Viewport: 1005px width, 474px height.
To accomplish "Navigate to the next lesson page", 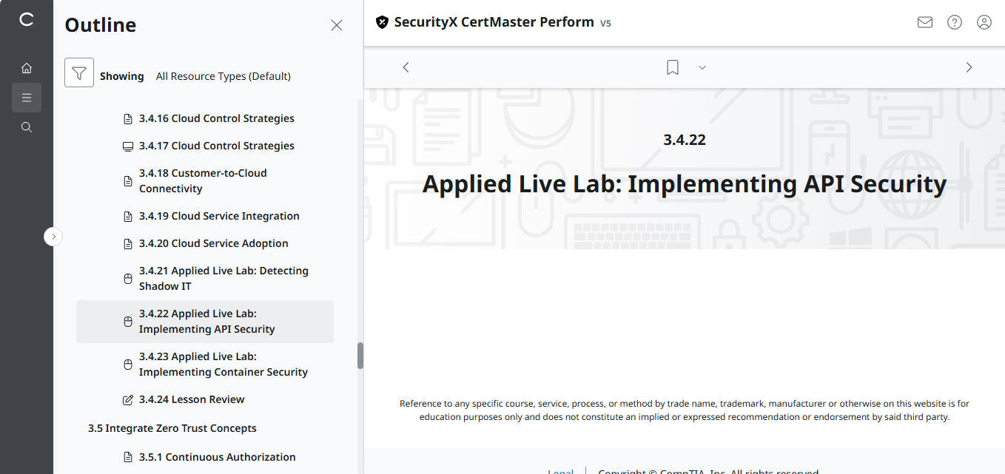I will point(969,67).
